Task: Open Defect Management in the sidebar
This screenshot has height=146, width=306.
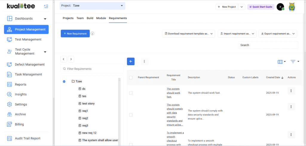Action: point(30,64)
